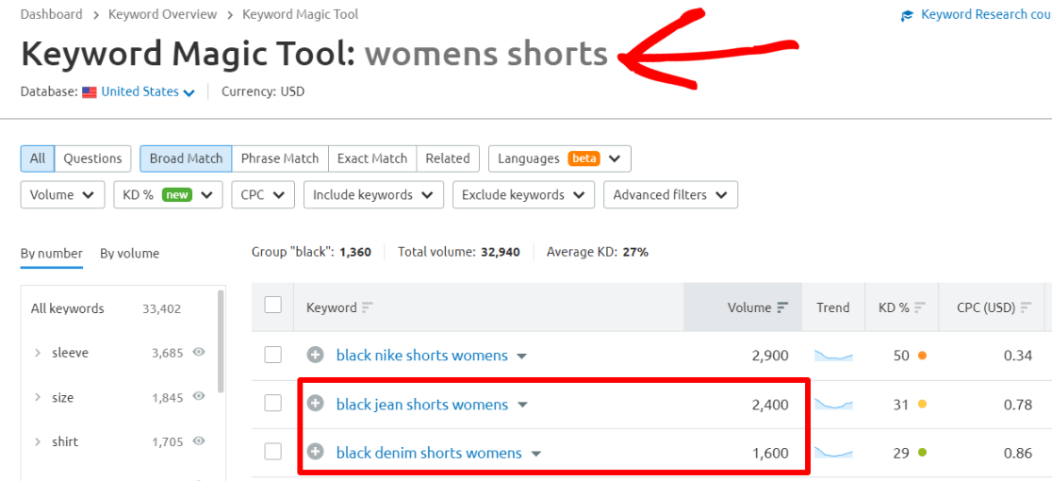Open dropdown arrow next to black nike shorts womens
This screenshot has height=481, width=1052.
(522, 357)
